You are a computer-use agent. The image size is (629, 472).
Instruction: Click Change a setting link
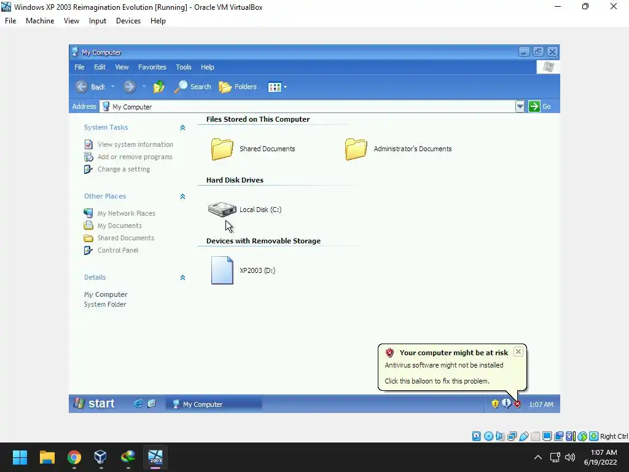tap(123, 170)
